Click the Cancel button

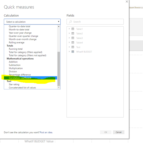(x=119, y=132)
